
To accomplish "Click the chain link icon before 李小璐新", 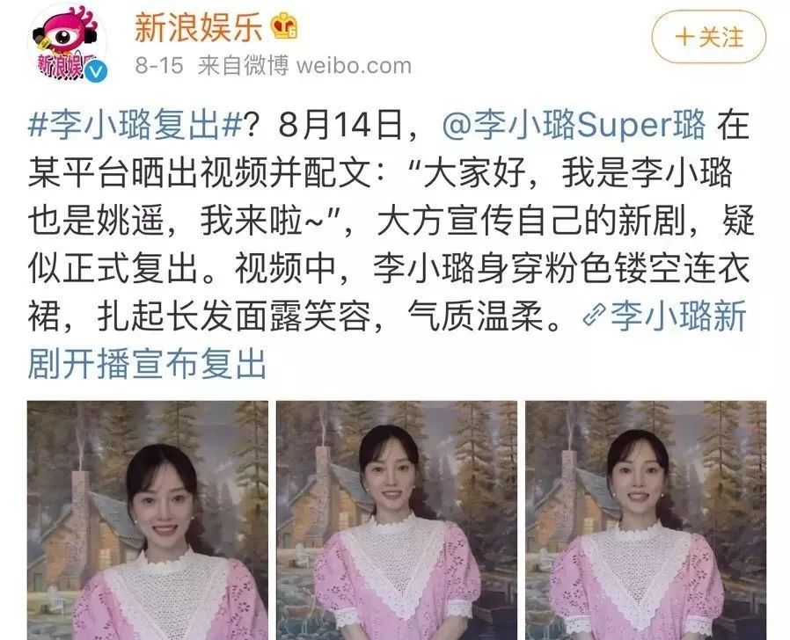I will [594, 315].
